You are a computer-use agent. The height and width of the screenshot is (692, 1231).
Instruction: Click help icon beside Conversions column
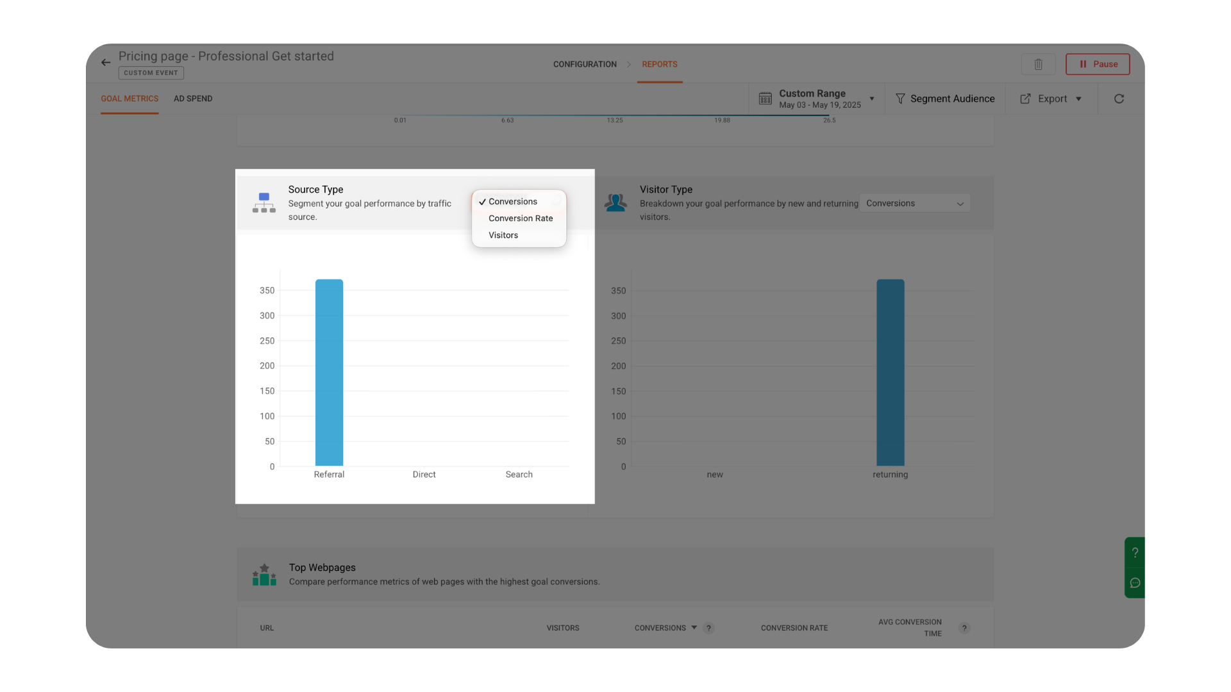click(708, 628)
